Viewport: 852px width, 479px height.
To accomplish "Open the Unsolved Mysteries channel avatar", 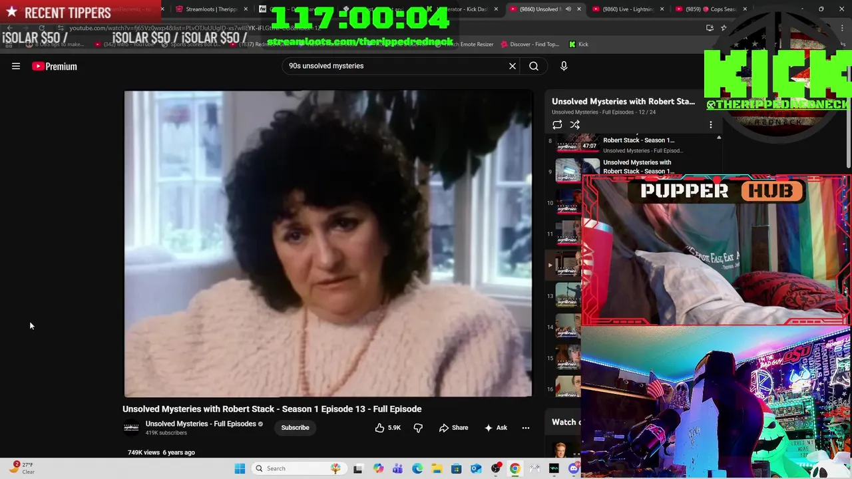I will (131, 428).
